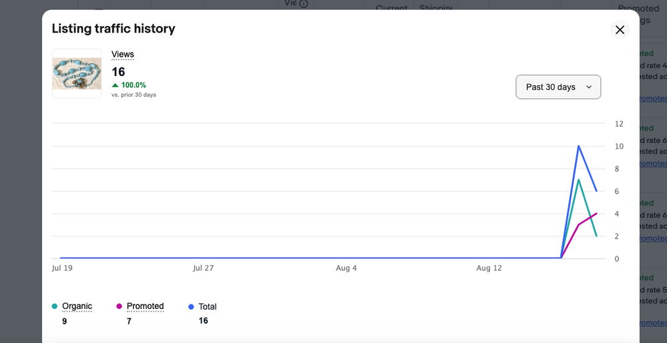Click the Jul 19 date on the axis

pyautogui.click(x=62, y=268)
